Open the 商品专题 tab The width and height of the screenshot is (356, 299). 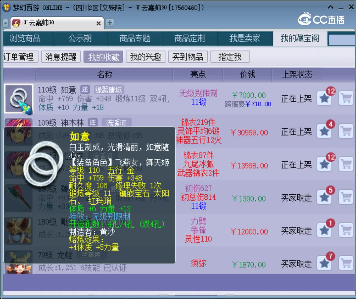click(135, 38)
